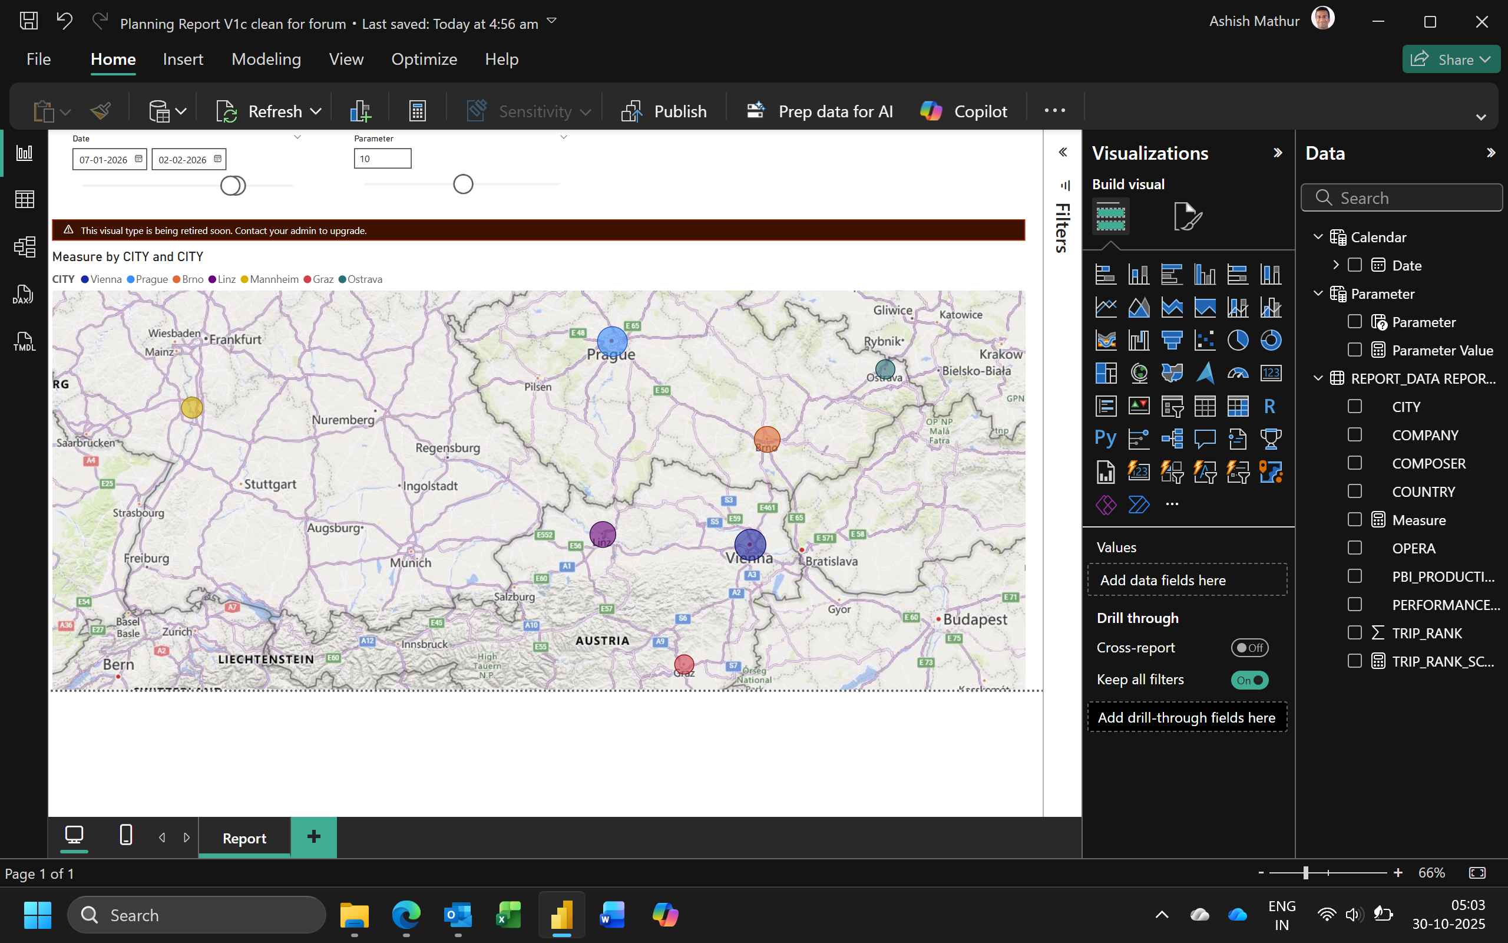Open the Model view in left sidebar
The image size is (1508, 943).
(24, 247)
